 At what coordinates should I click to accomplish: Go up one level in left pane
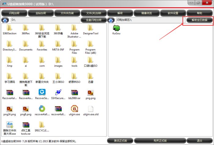tap(5, 20)
